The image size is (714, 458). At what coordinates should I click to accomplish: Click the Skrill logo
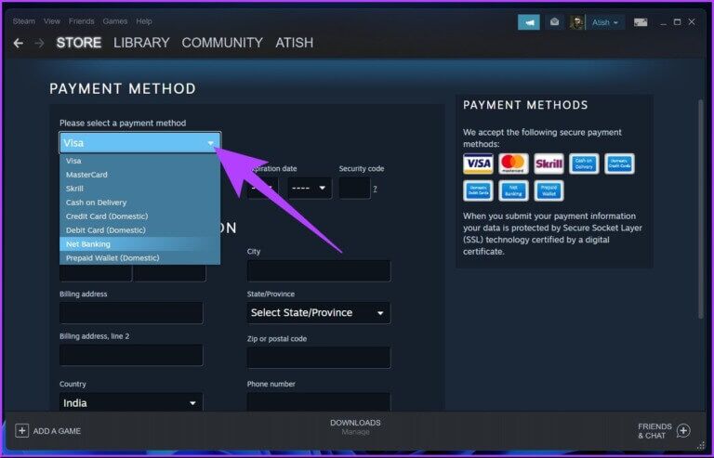[549, 164]
